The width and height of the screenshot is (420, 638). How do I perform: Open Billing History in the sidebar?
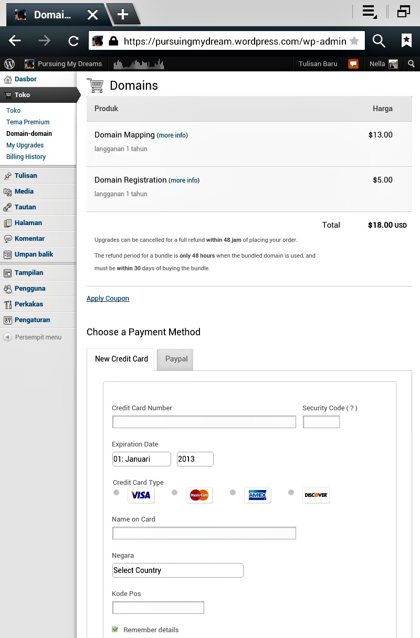[26, 157]
